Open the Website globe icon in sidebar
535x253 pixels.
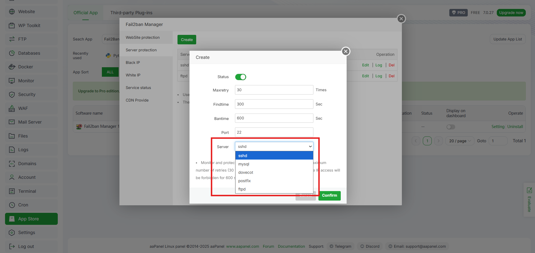point(12,12)
